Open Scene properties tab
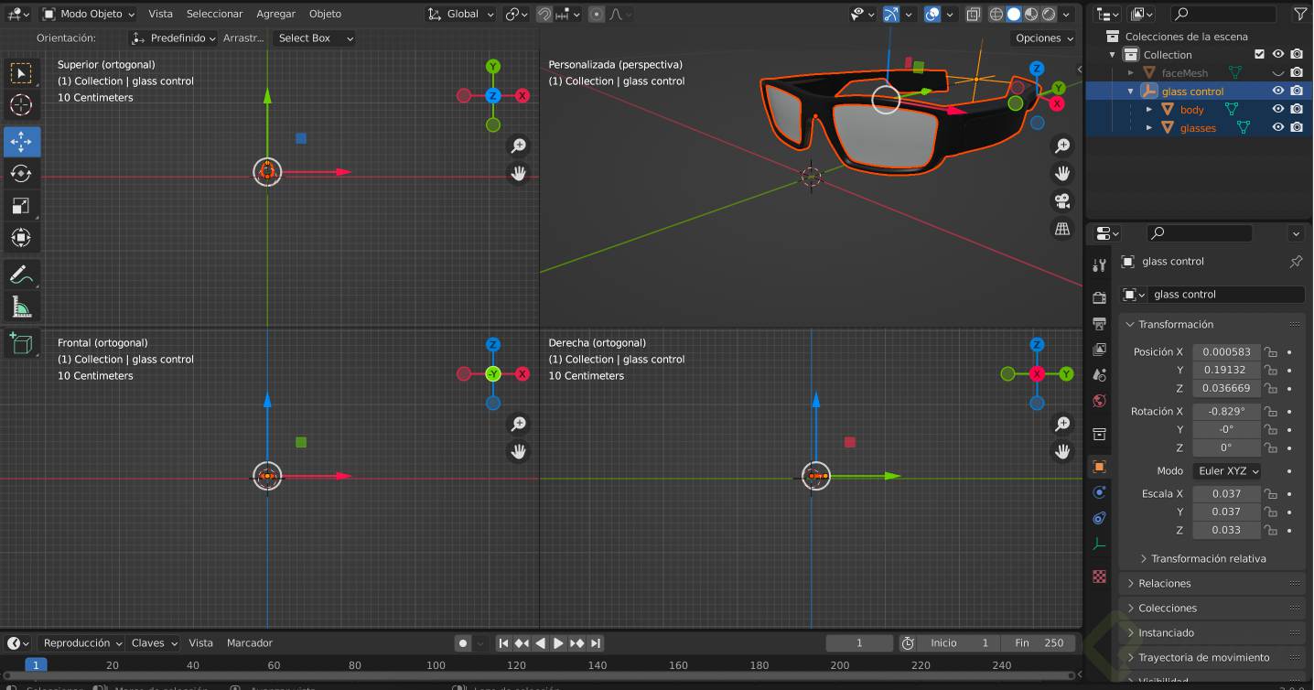1314x690 pixels. [x=1100, y=375]
